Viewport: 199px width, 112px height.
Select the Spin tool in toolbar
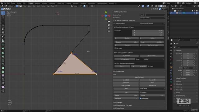pyautogui.click(x=3, y=72)
